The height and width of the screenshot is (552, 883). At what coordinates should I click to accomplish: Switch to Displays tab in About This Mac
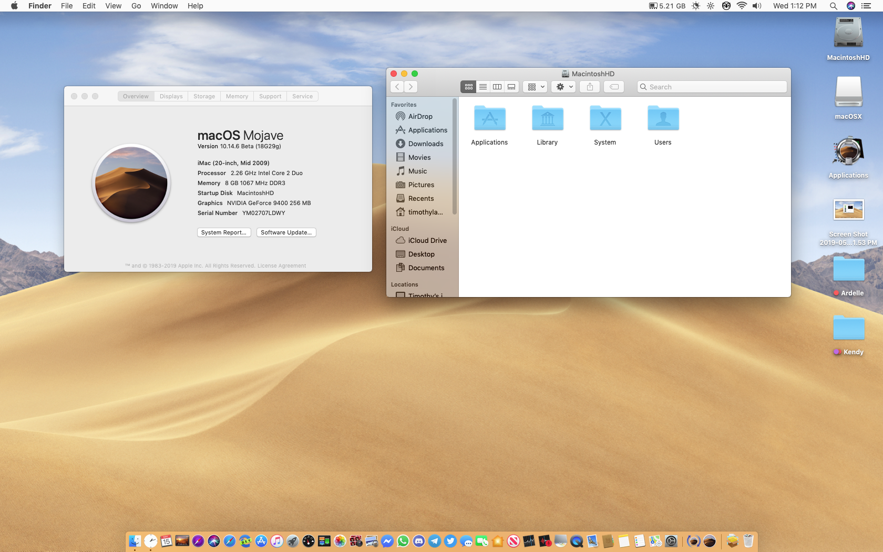click(x=171, y=96)
